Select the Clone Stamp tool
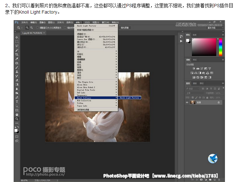The image size is (236, 182). click(x=17, y=71)
